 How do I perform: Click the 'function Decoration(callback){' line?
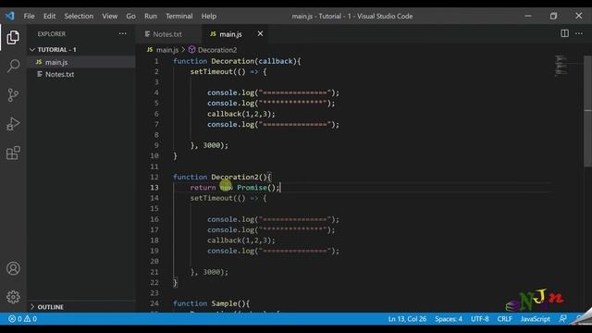click(x=237, y=61)
